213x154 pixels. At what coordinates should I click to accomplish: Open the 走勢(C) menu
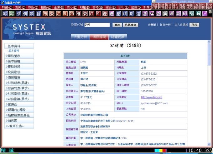[20, 7]
